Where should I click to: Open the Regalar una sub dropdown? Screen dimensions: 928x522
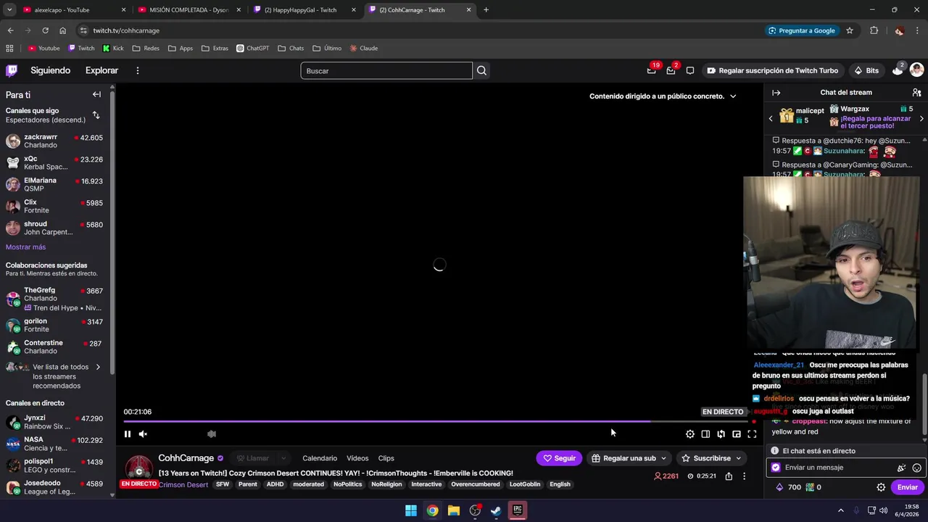629,458
